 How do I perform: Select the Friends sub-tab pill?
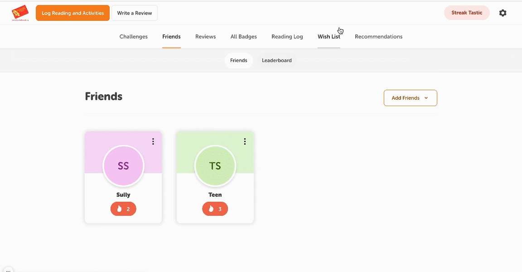239,60
